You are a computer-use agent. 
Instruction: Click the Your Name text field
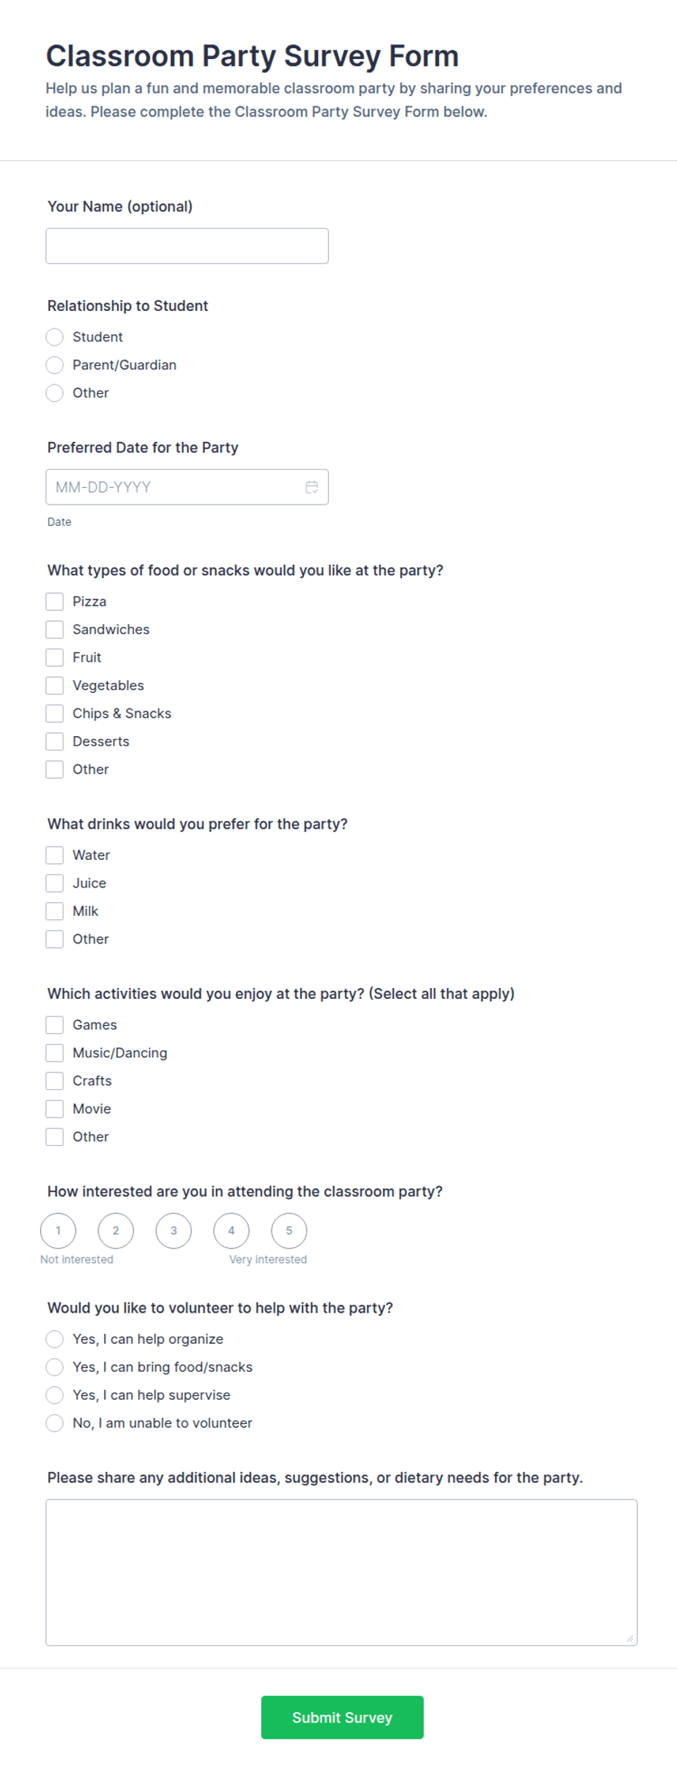coord(187,246)
